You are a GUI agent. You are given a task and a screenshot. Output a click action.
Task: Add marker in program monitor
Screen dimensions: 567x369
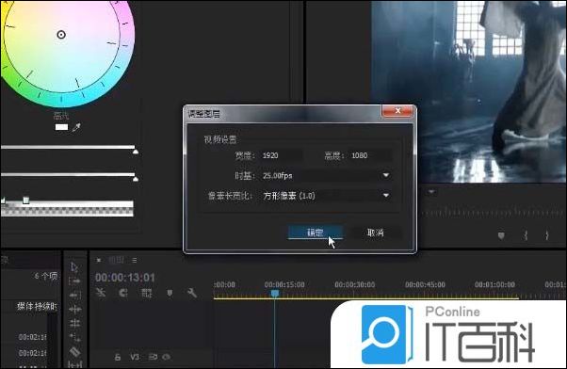501,236
